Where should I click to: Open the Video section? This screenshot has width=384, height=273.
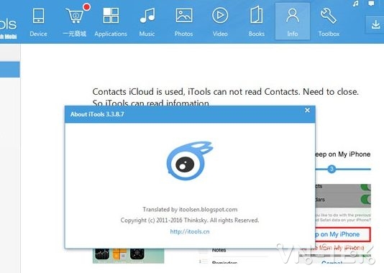coord(220,22)
